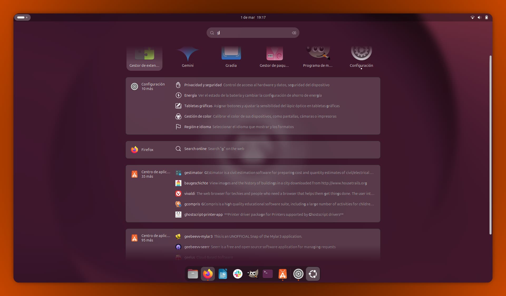506x296 pixels.
Task: Click Slack icon in the dock
Action: pyautogui.click(x=237, y=274)
